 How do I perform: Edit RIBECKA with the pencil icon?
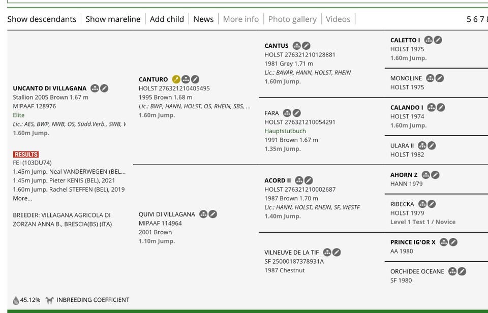tap(432, 204)
